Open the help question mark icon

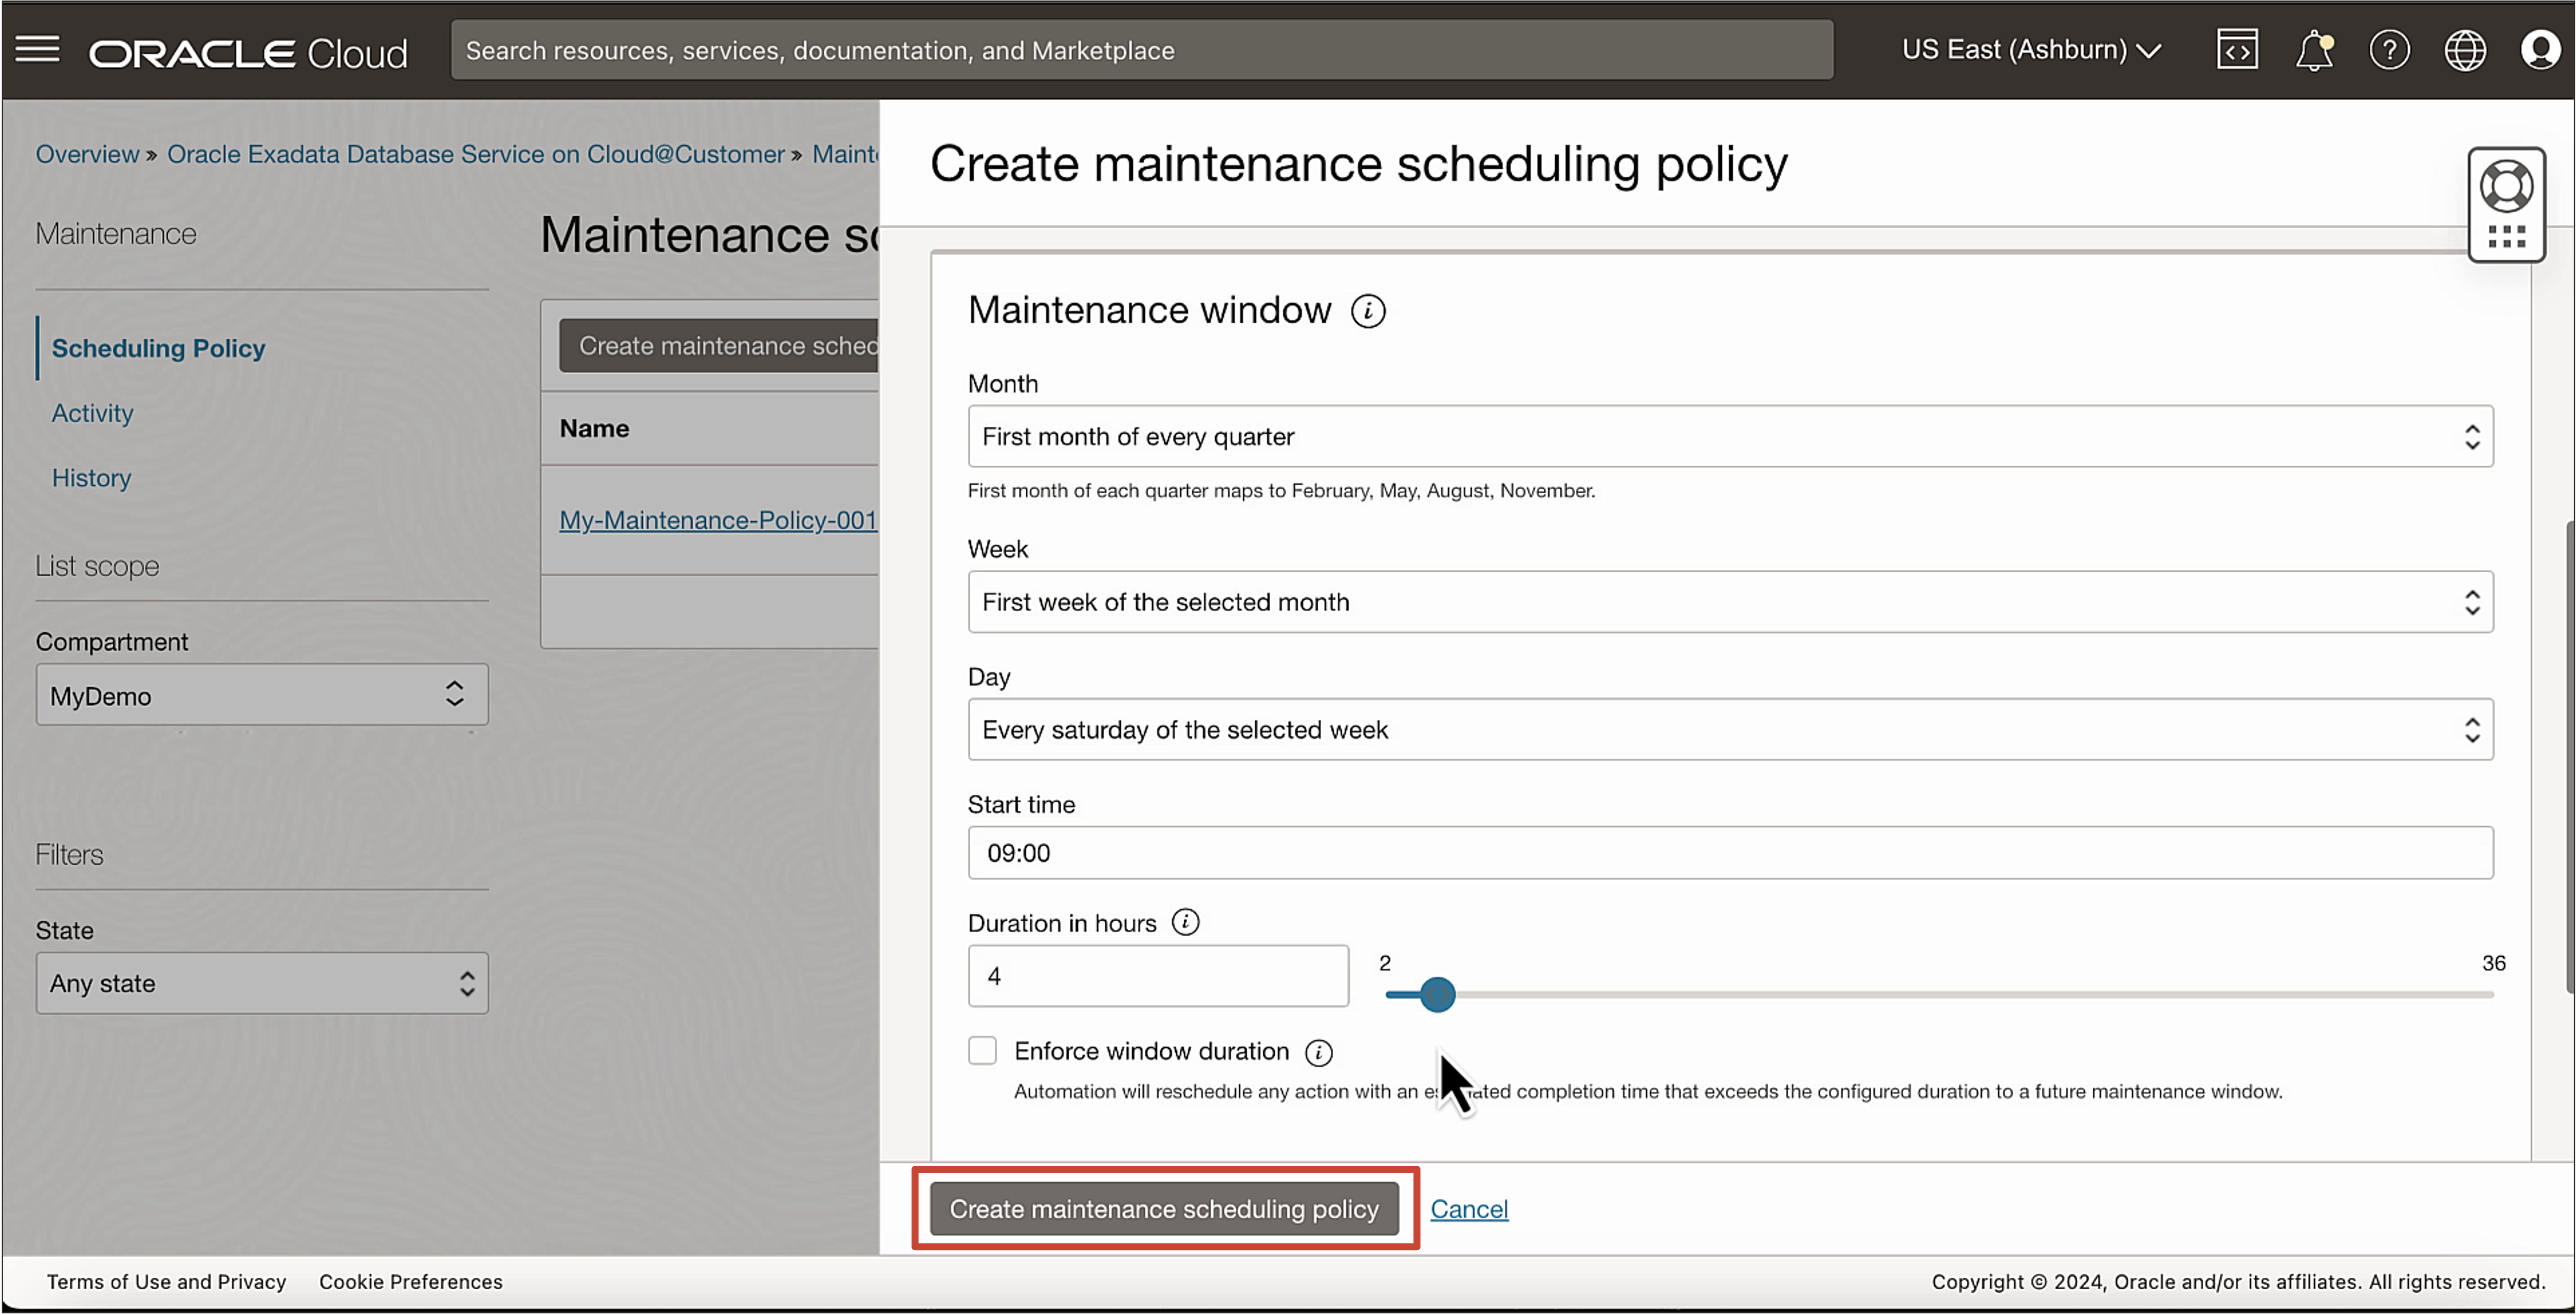coord(2390,49)
